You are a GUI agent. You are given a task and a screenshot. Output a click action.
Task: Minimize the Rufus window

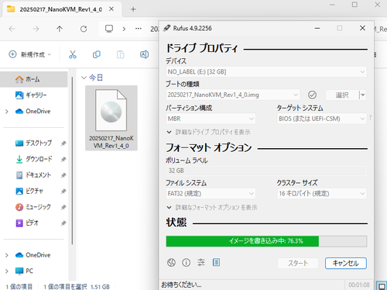pos(317,28)
